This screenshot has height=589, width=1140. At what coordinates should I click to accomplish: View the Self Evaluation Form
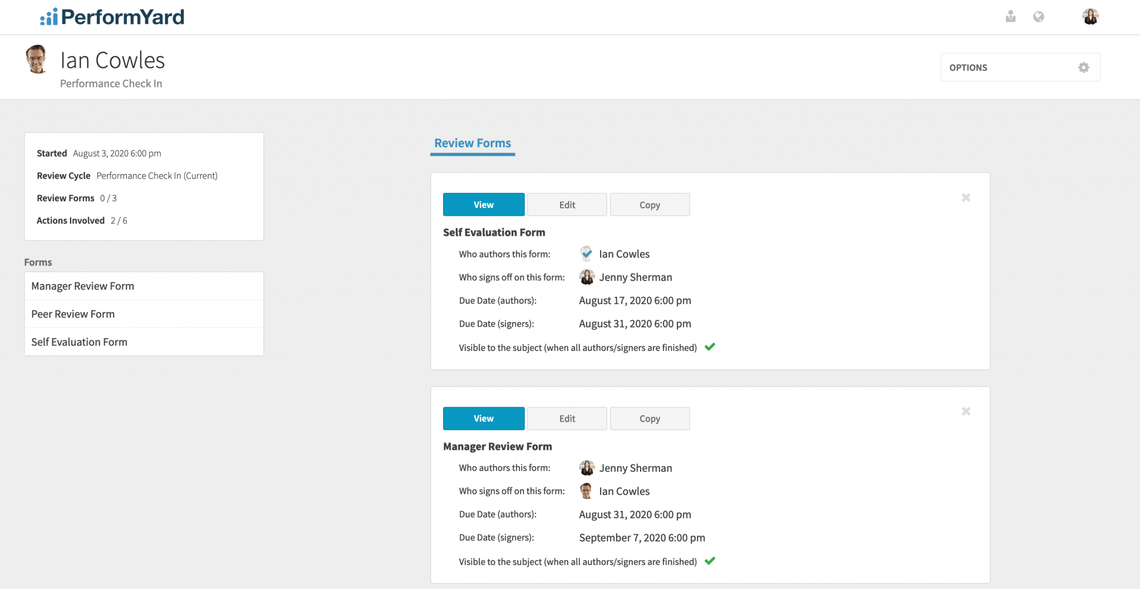pyautogui.click(x=483, y=204)
